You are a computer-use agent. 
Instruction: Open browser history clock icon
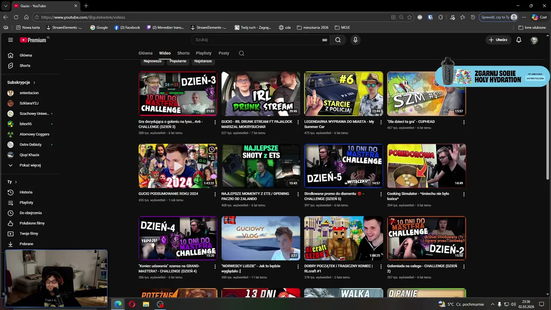(x=473, y=17)
